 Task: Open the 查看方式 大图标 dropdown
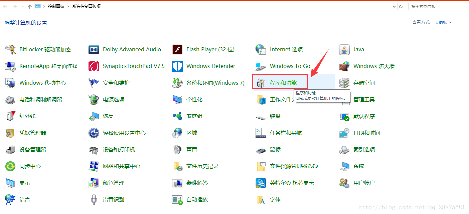click(443, 22)
